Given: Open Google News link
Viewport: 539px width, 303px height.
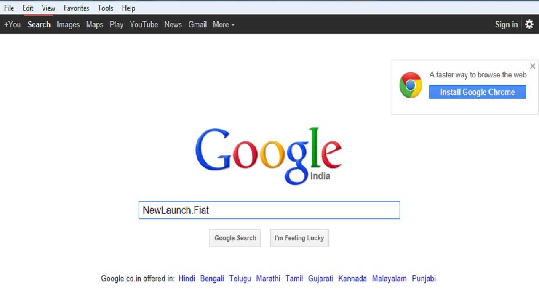Looking at the screenshot, I should tap(173, 24).
